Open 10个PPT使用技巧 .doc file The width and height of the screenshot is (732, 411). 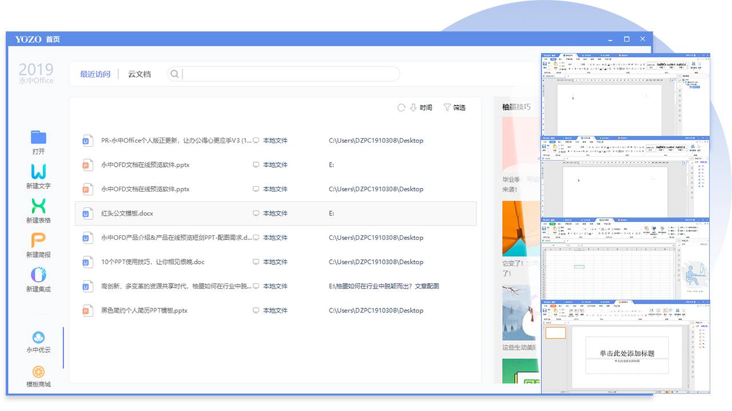coord(153,262)
